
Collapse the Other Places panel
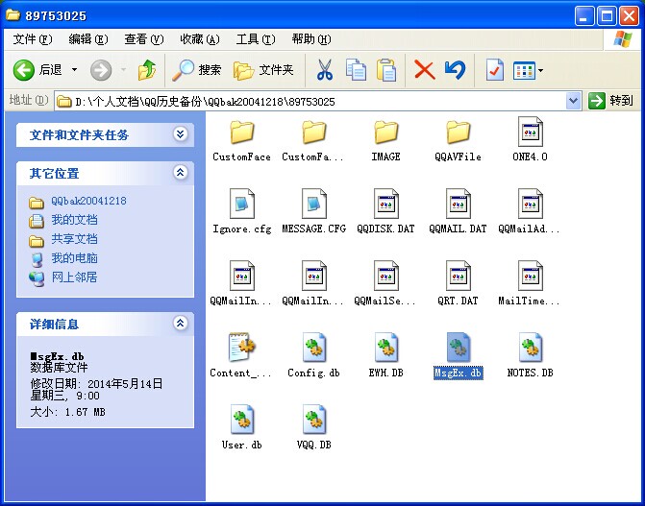pyautogui.click(x=180, y=172)
